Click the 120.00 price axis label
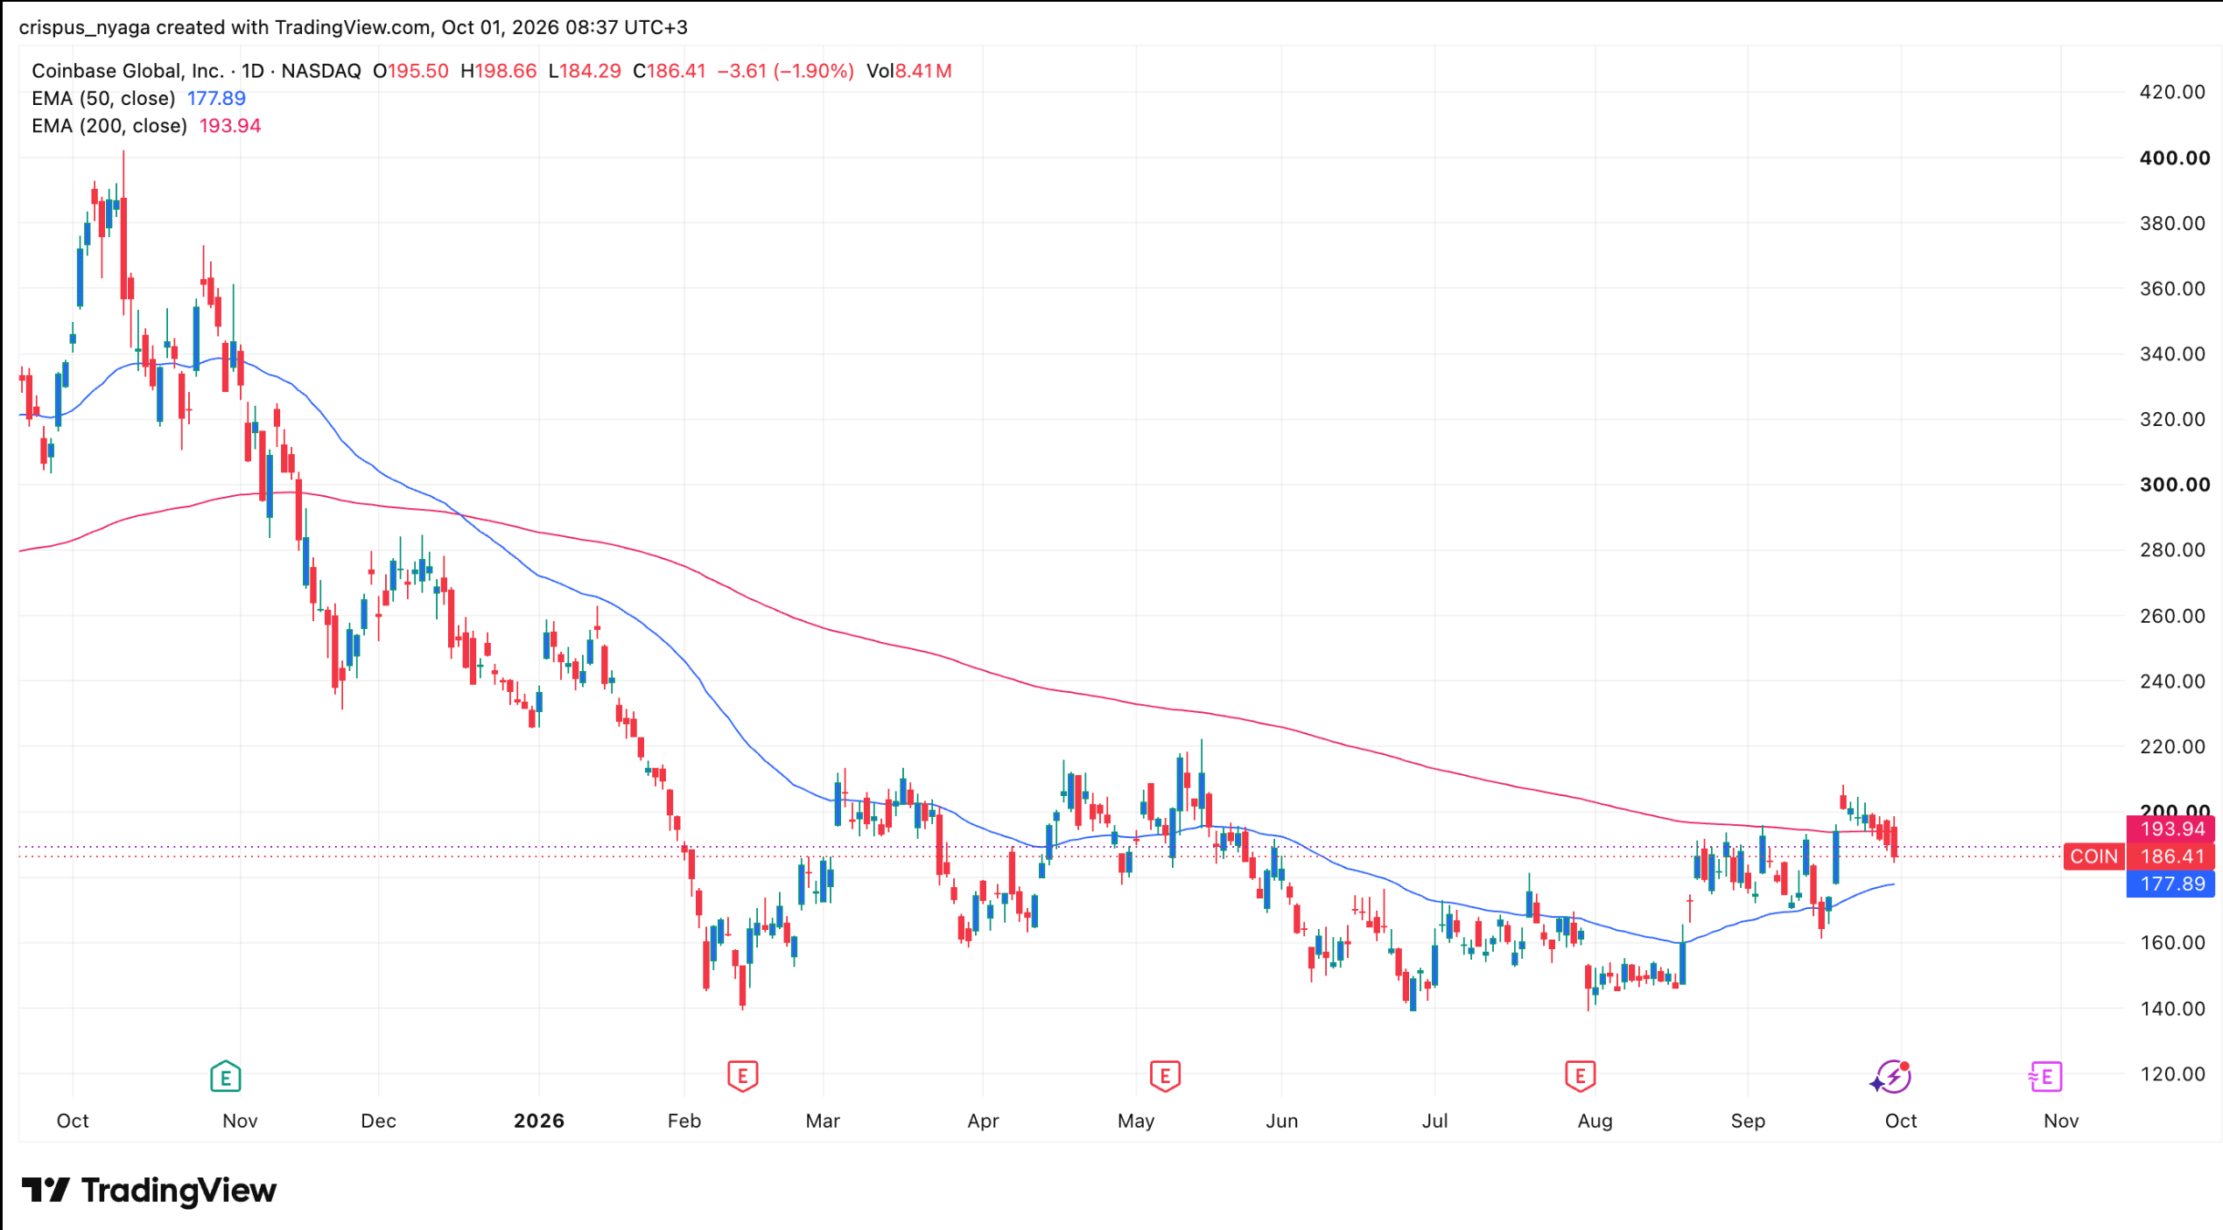This screenshot has width=2223, height=1230. 2172,1073
